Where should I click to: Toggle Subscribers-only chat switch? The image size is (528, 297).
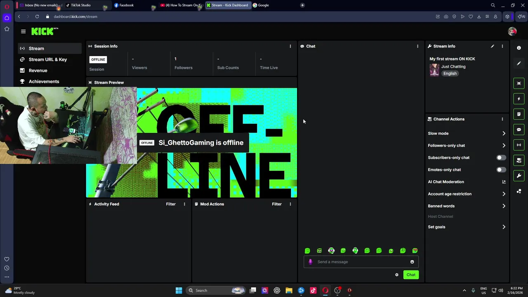[x=501, y=158]
